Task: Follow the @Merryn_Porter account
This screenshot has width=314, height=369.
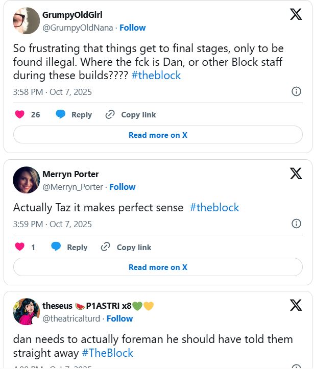Action: point(122,187)
